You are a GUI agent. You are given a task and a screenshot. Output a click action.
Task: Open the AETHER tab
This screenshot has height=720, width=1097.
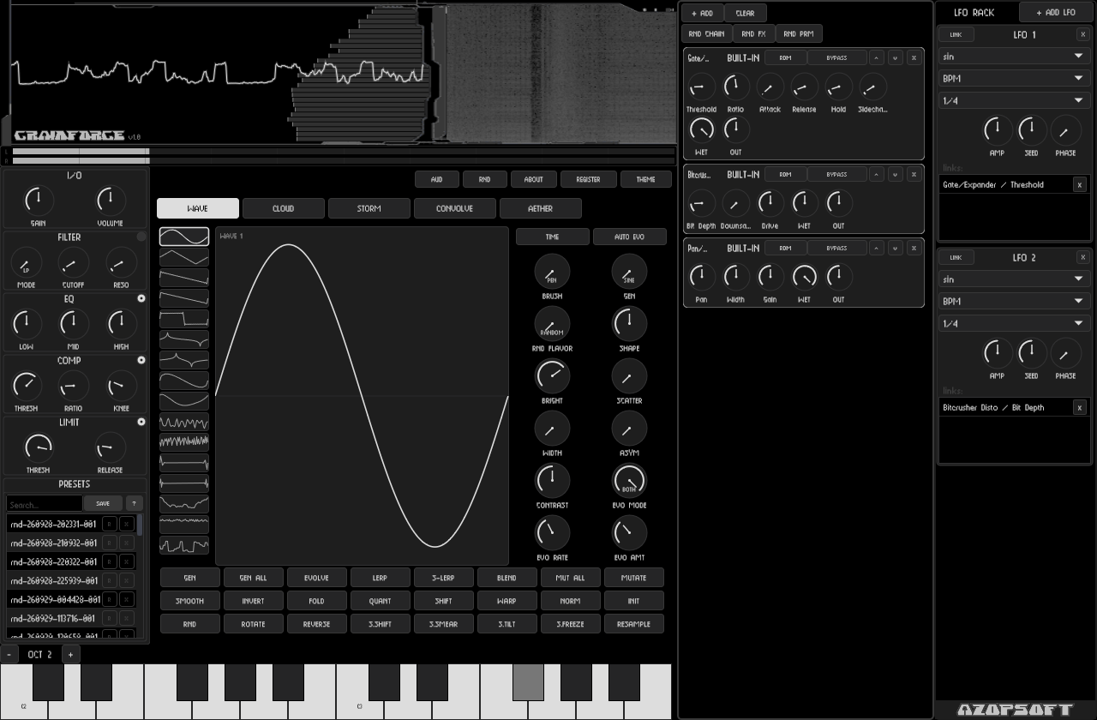click(541, 208)
